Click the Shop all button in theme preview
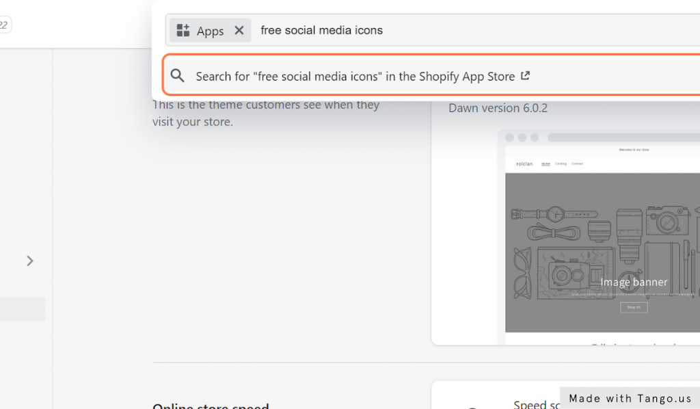 634,307
